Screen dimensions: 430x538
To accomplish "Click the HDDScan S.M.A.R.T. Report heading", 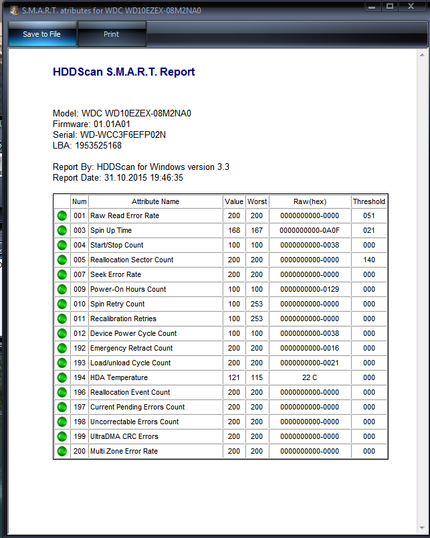I will coord(124,72).
